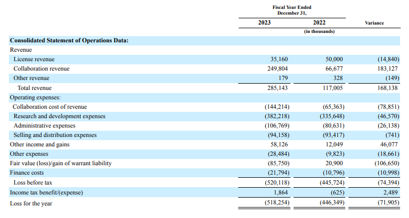This screenshot has width=409, height=218.
Task: Click the 'Fiscal Year Ended December 31,' header
Action: [x=292, y=10]
